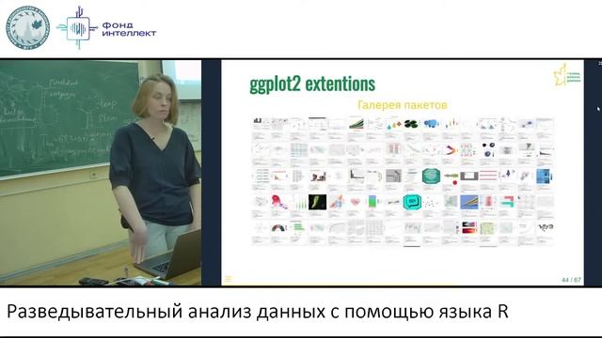The image size is (602, 338).
Task: Open the green stacked area chart thumbnail
Action: (356, 124)
